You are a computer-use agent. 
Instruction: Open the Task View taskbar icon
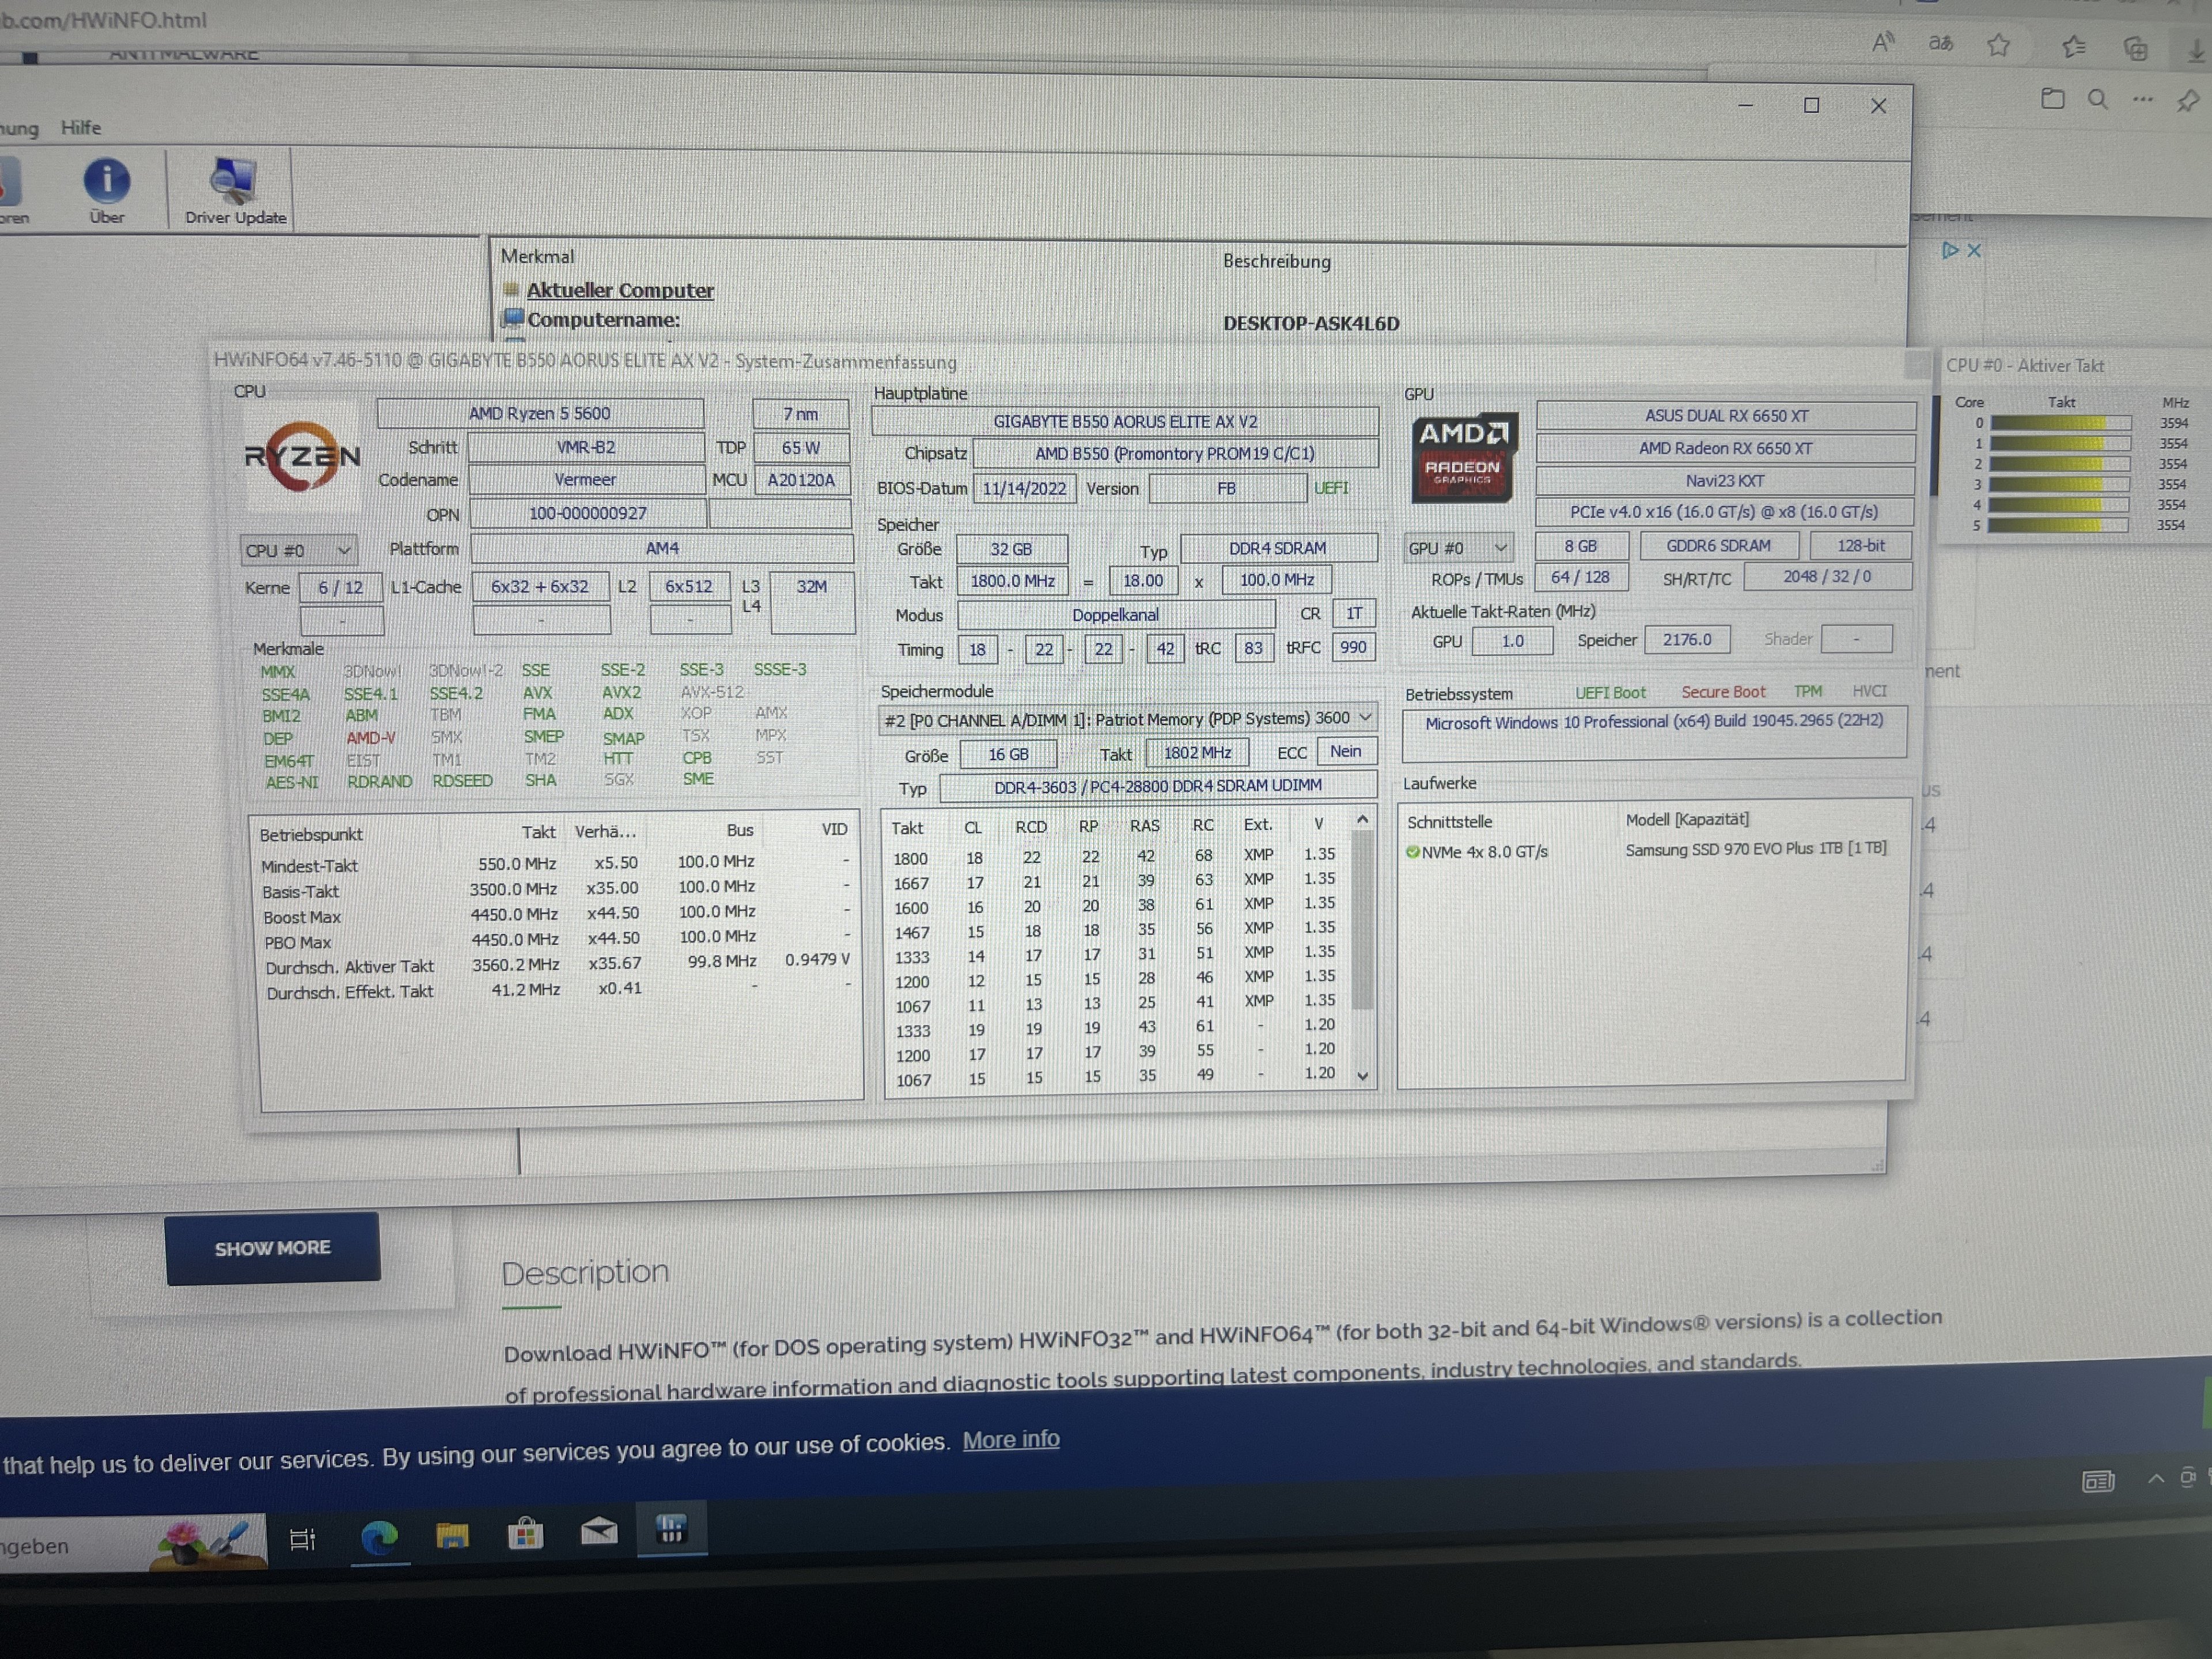pos(302,1539)
